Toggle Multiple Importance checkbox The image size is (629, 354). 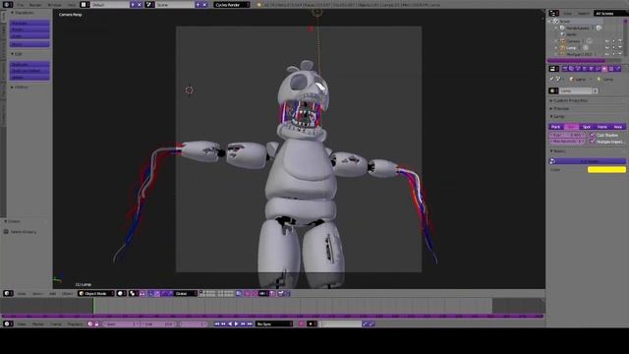(592, 142)
